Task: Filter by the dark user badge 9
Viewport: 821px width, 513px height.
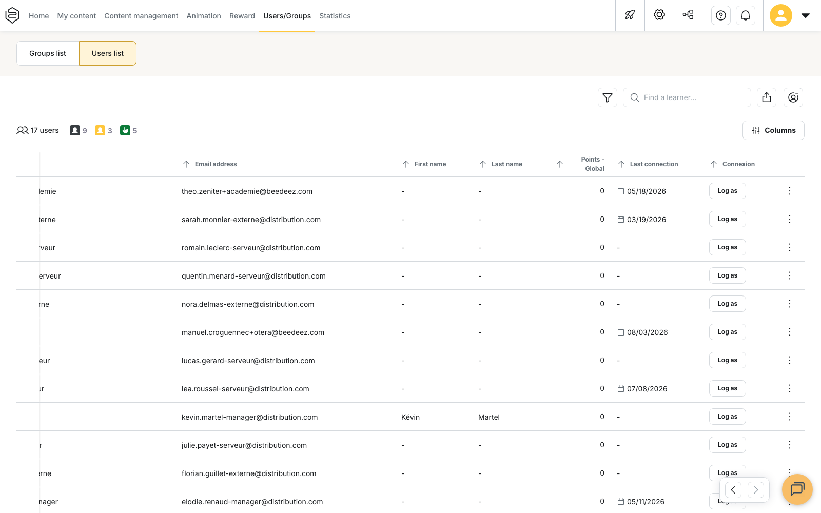Action: [x=79, y=130]
